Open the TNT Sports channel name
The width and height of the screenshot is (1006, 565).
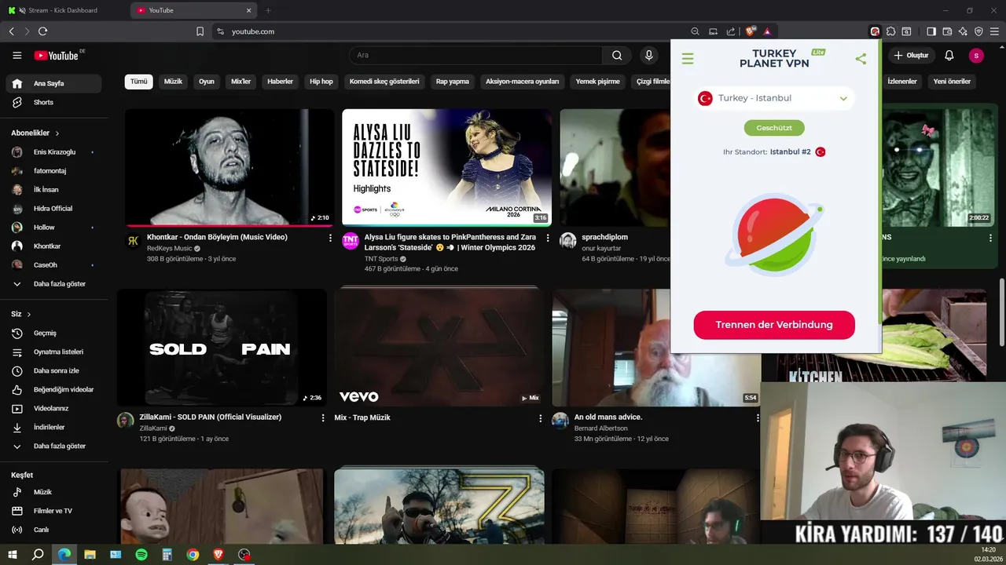pyautogui.click(x=381, y=259)
